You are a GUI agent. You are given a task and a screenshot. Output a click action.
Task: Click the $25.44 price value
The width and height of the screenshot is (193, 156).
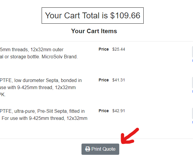coord(119,49)
